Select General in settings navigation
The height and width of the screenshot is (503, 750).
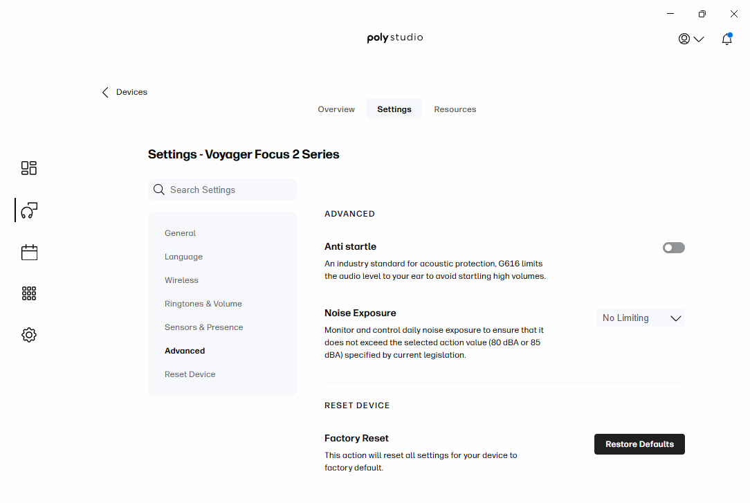180,233
